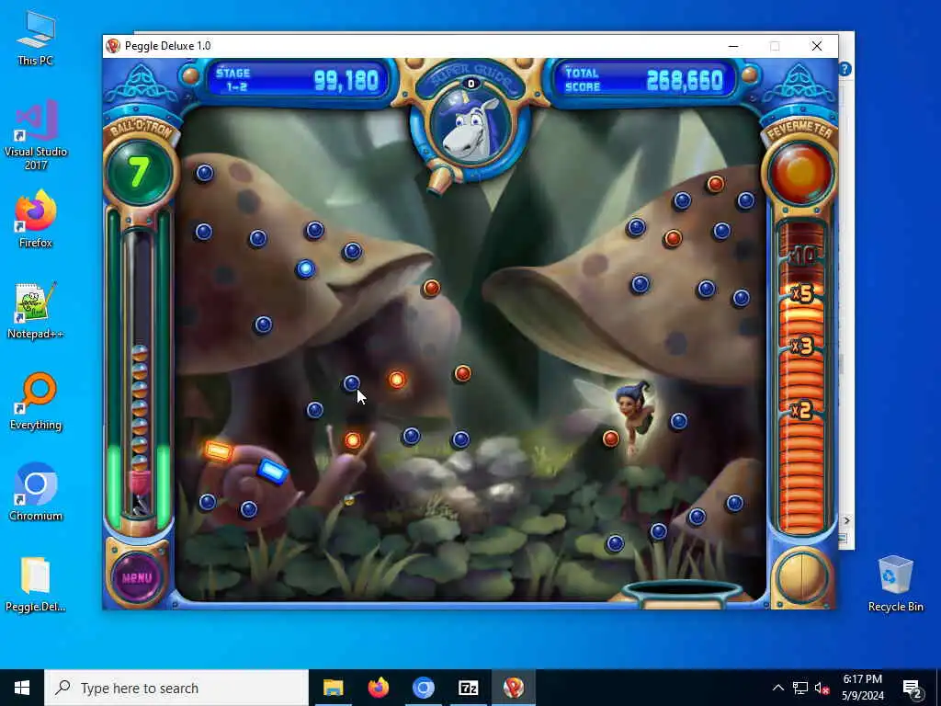
Task: Click the taskbar search box
Action: point(176,688)
